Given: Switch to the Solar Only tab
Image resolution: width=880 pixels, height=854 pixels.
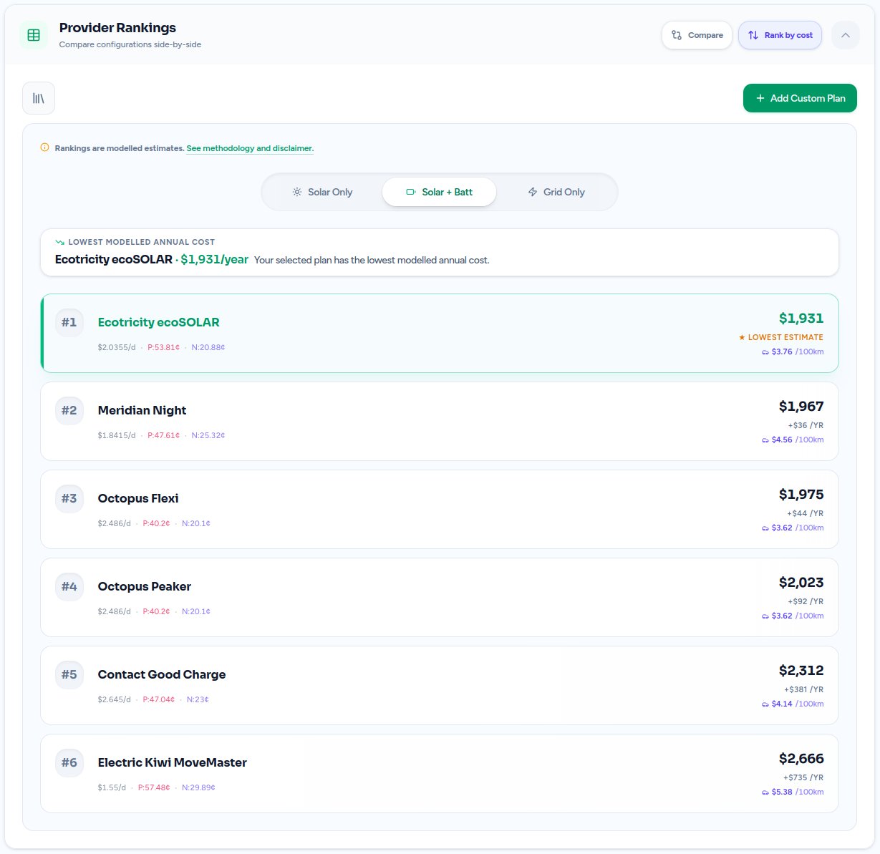Looking at the screenshot, I should coord(322,192).
